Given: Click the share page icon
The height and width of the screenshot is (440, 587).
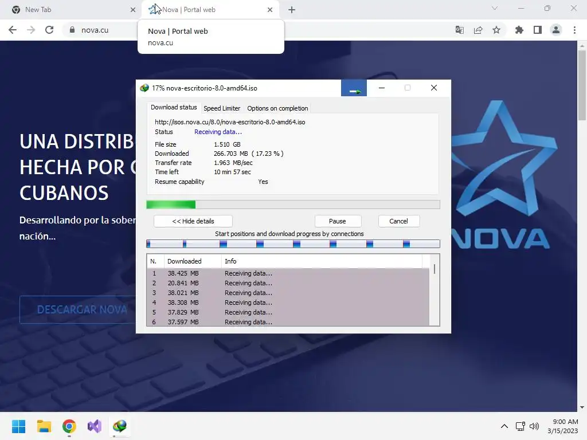Looking at the screenshot, I should 478,30.
